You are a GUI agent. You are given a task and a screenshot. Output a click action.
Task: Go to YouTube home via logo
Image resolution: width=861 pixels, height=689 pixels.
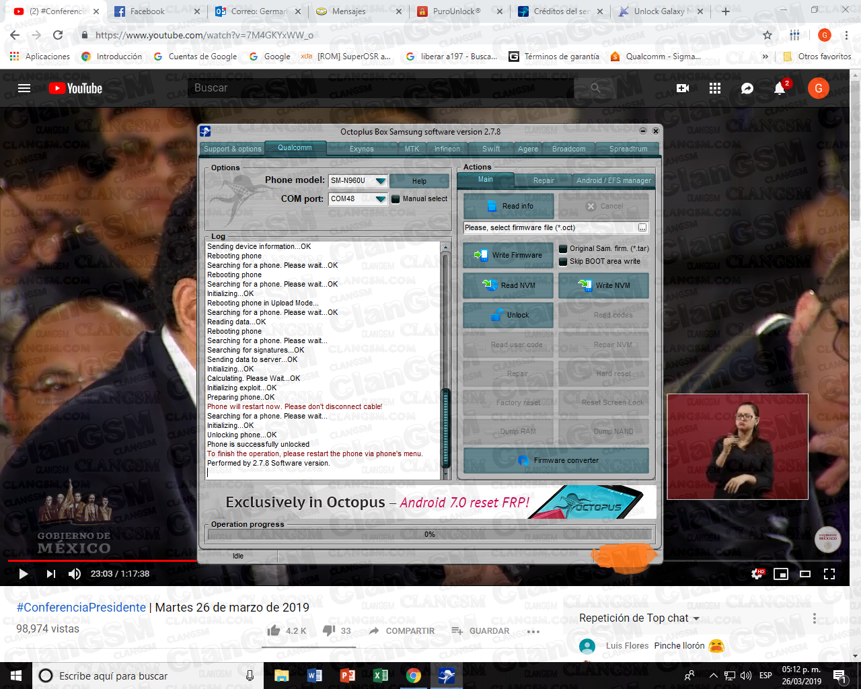pyautogui.click(x=75, y=88)
